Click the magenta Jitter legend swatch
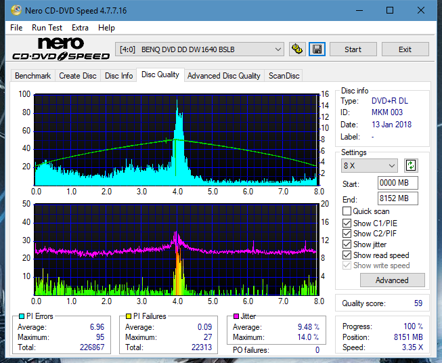This screenshot has width=442, height=363. (236, 316)
